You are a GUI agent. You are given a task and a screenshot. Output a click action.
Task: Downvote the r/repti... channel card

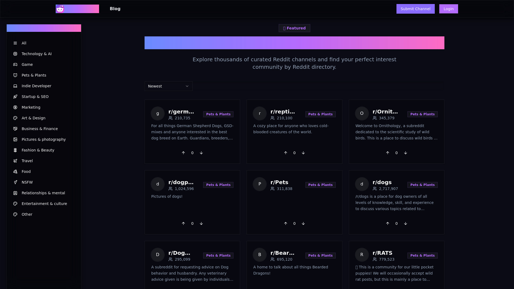click(303, 153)
